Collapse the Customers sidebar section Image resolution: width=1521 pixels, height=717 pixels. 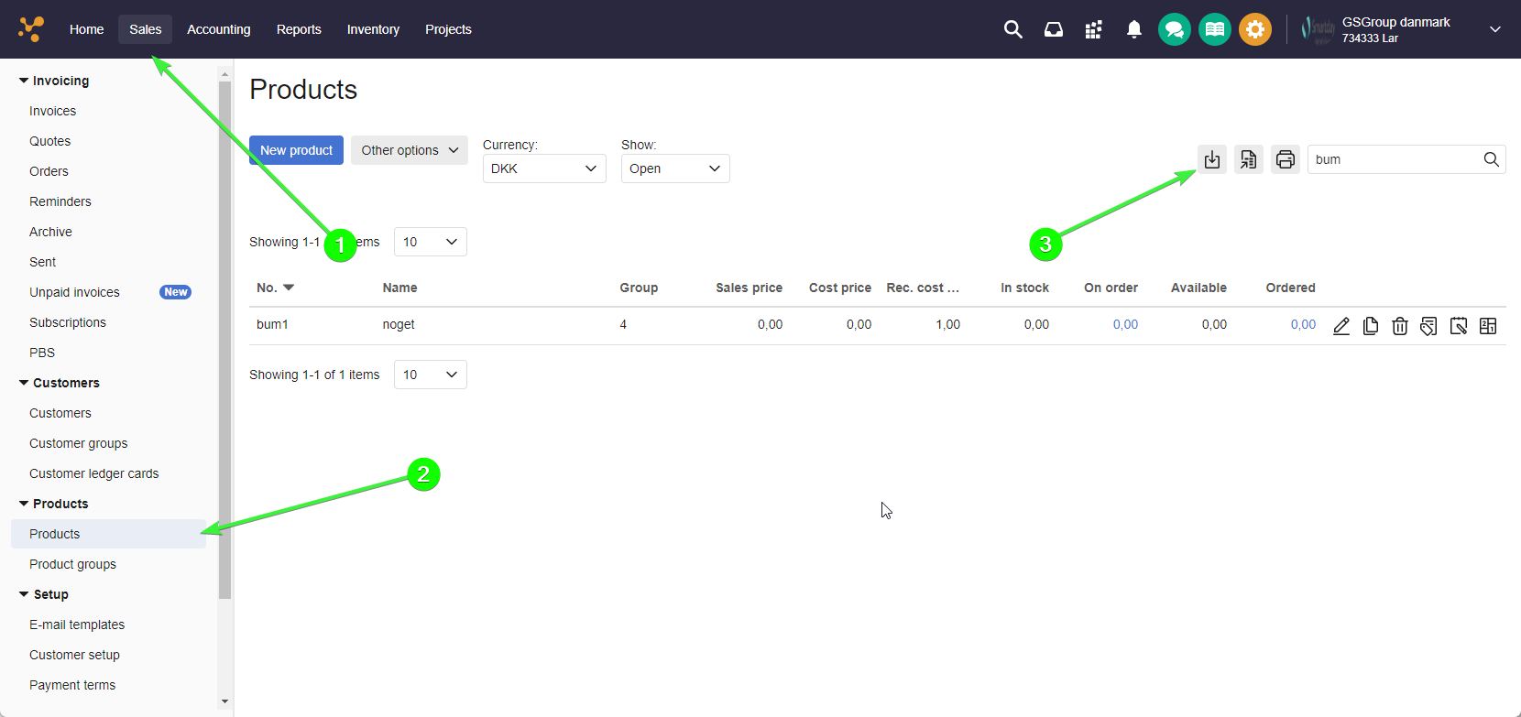pyautogui.click(x=24, y=383)
